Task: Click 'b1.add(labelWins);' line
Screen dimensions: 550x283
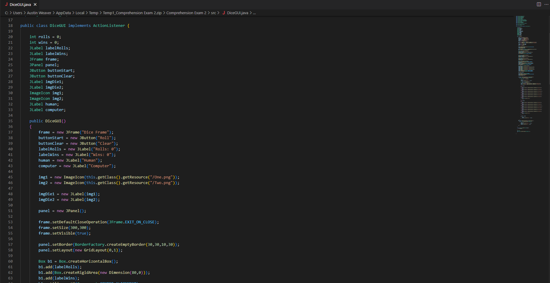Action: point(59,278)
